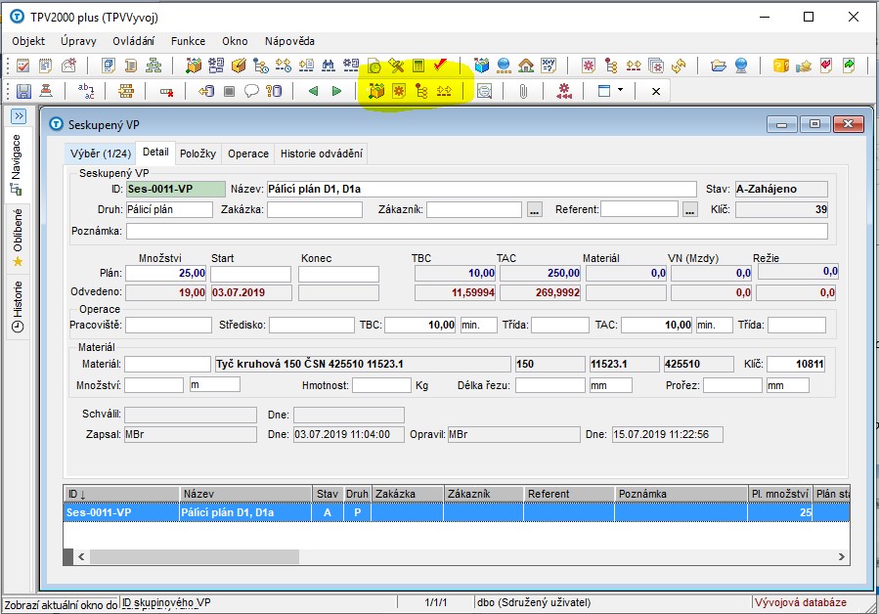The width and height of the screenshot is (879, 614).
Task: Expand the side panel with double chevron
Action: click(19, 116)
